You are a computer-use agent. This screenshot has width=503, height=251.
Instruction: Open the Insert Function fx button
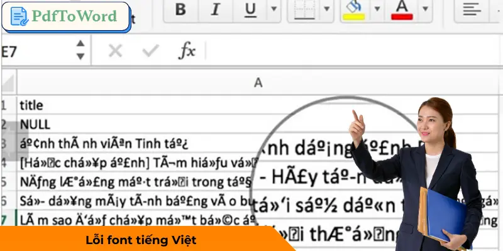[x=187, y=51]
